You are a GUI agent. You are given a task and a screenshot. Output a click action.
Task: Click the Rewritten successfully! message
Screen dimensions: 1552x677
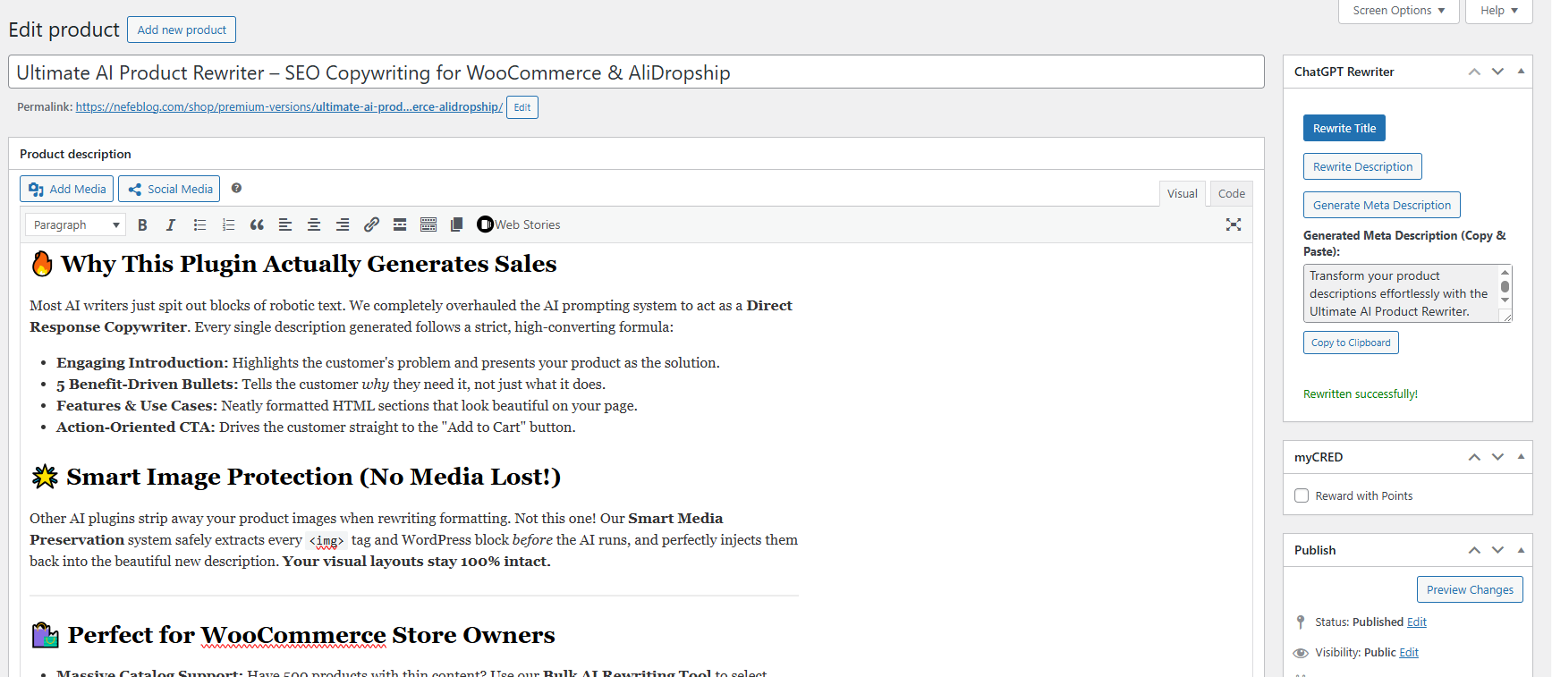click(1361, 394)
